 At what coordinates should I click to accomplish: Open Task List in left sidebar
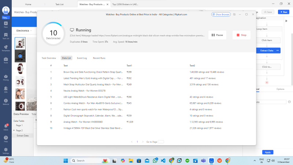coord(5,36)
